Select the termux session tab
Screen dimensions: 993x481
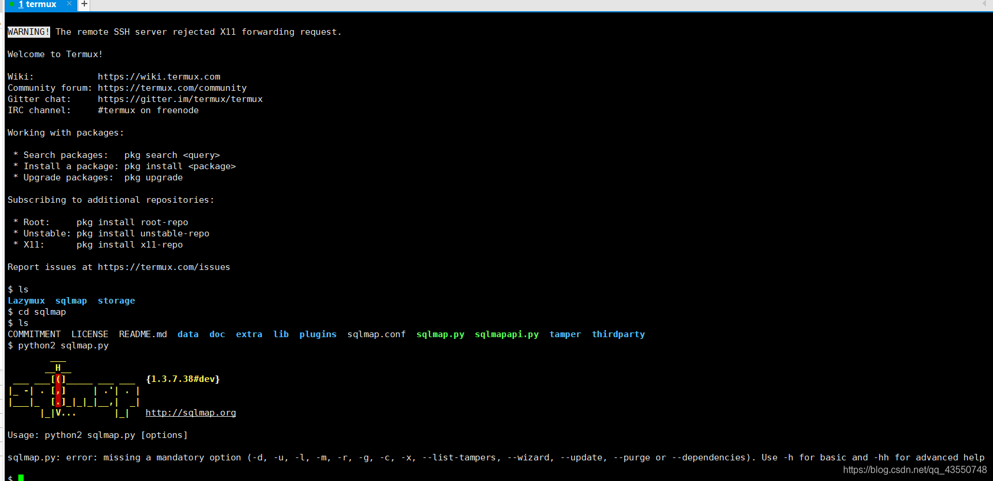click(x=40, y=5)
